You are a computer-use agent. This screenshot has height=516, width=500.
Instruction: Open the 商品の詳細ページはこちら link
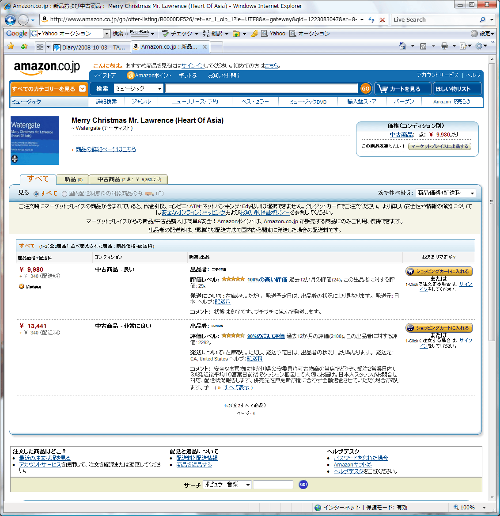(x=106, y=149)
